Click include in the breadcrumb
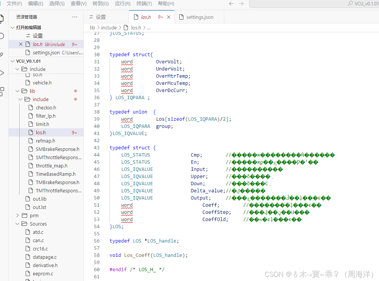Screen dimensions: 379x281 [109, 28]
